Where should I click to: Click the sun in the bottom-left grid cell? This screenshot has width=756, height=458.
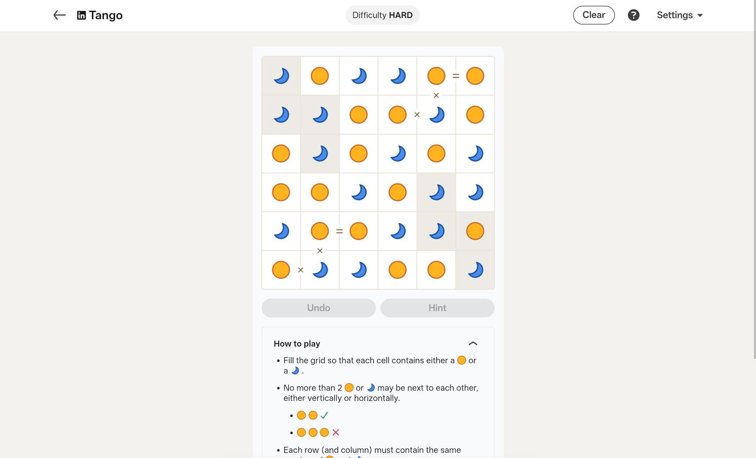(281, 270)
